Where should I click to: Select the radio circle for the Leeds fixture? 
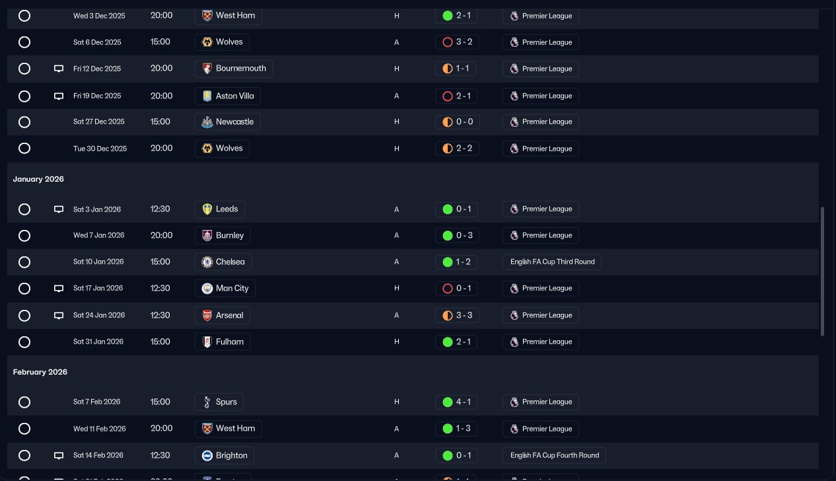pos(24,209)
